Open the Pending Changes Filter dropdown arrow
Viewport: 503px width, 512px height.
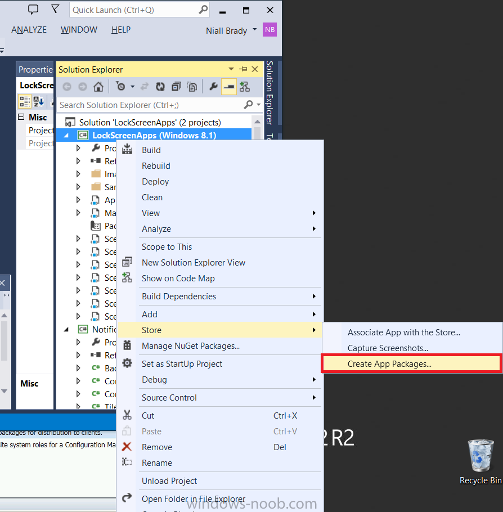pos(132,87)
